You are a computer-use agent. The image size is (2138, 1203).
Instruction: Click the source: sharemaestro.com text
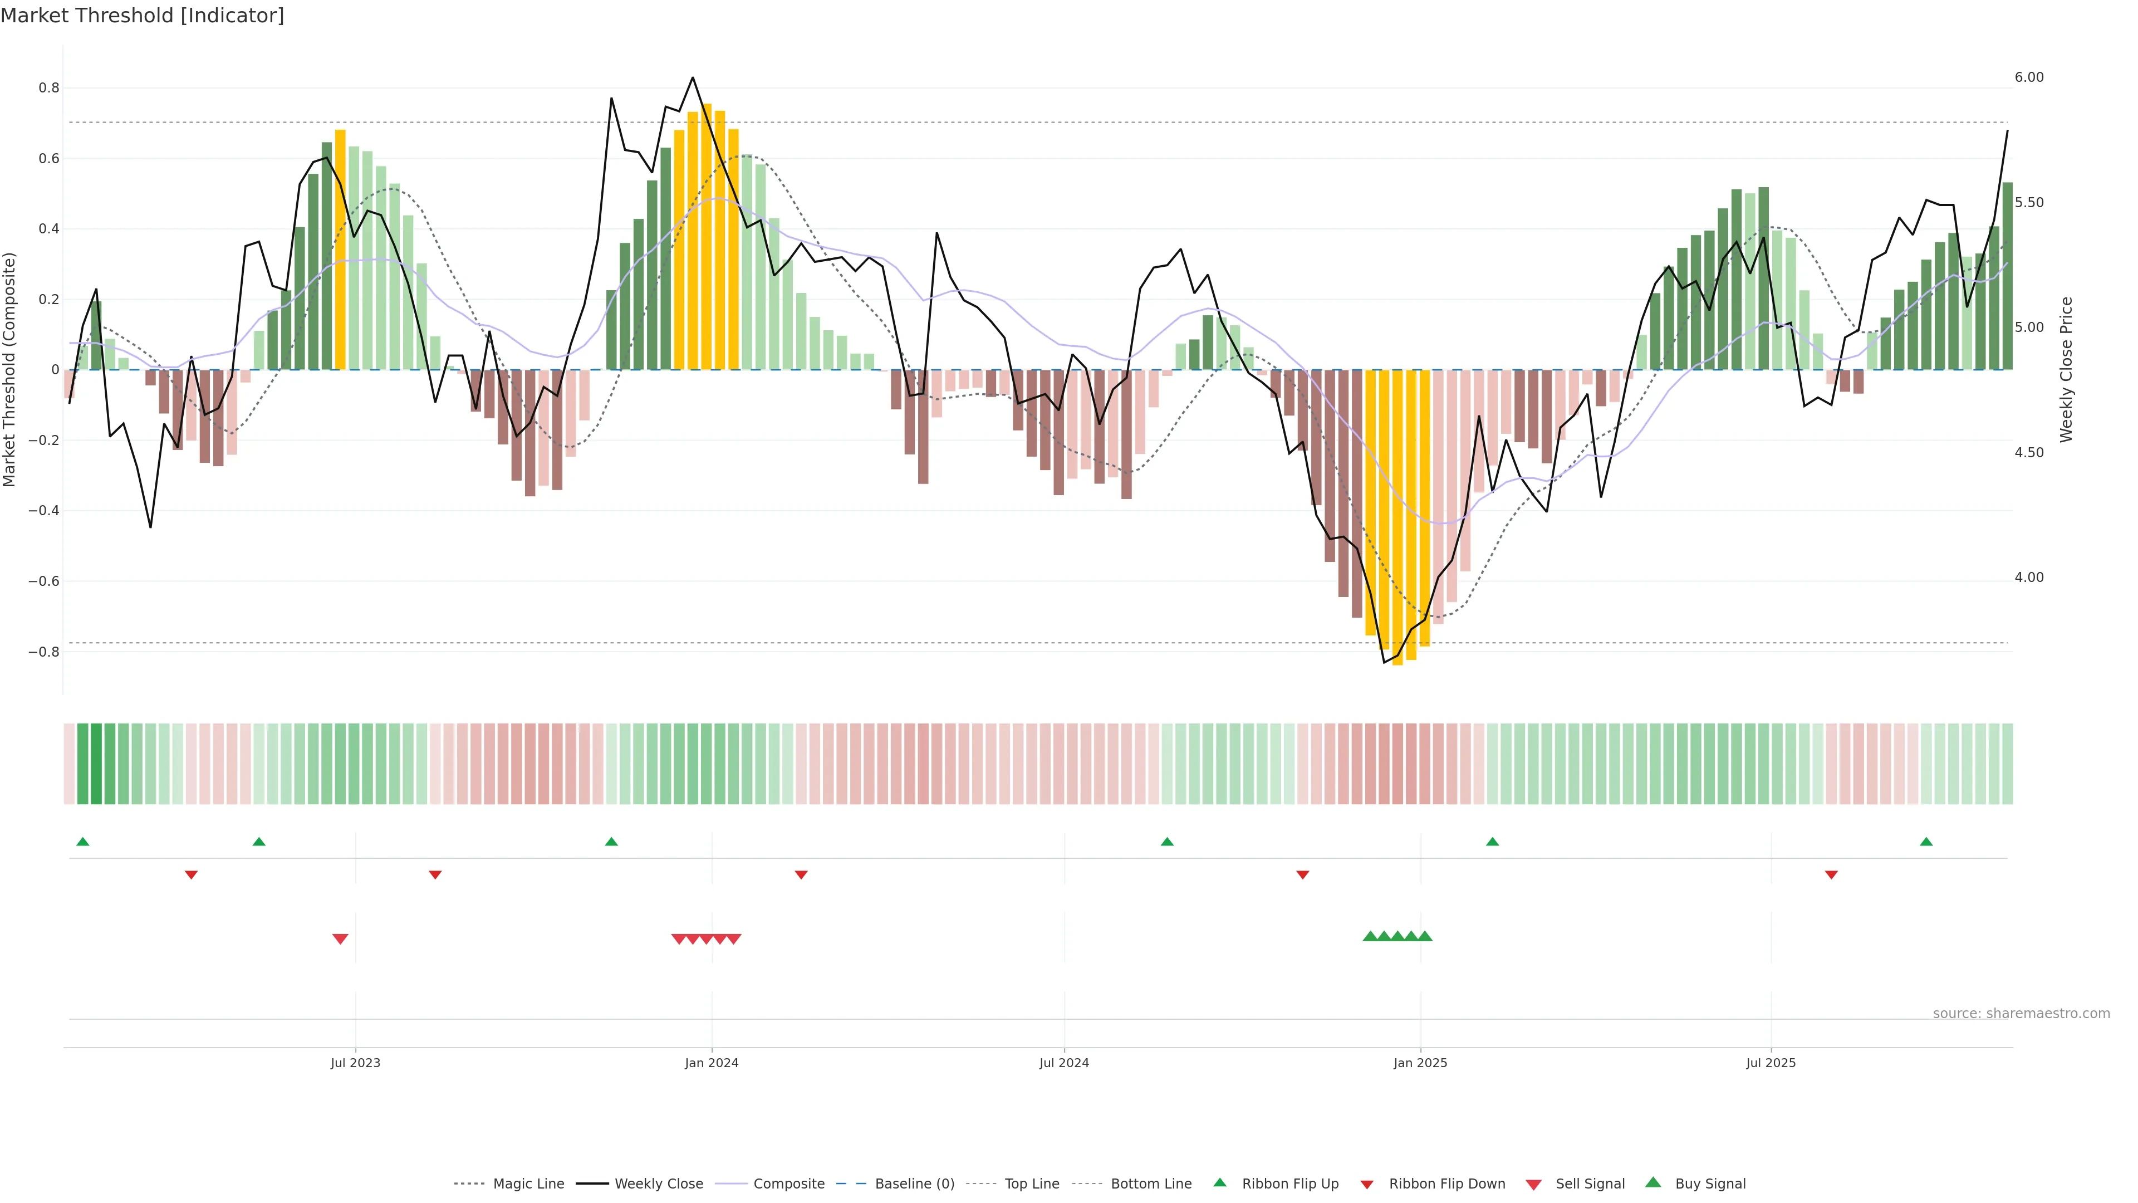2021,1014
